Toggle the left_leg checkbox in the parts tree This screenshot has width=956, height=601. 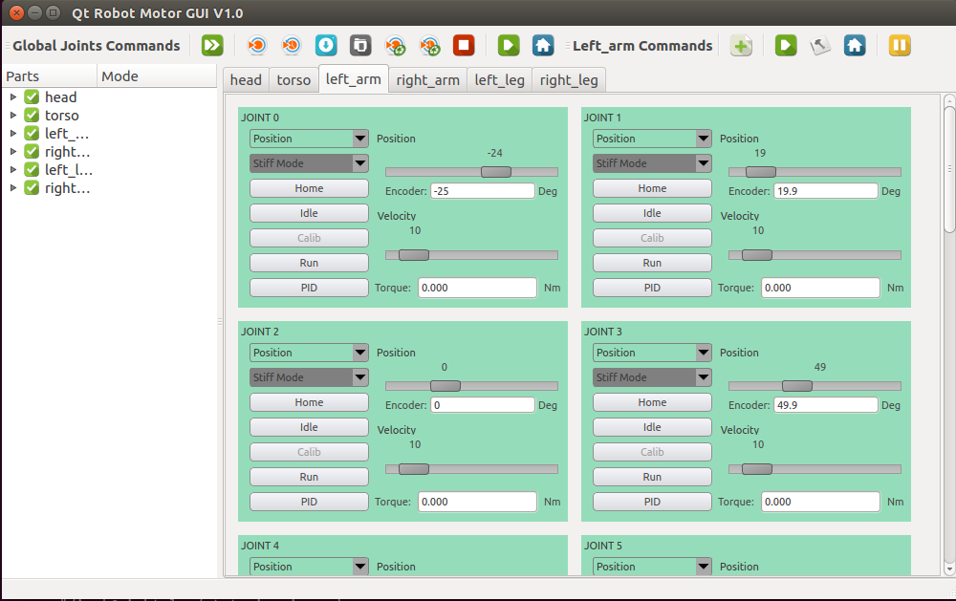point(32,170)
